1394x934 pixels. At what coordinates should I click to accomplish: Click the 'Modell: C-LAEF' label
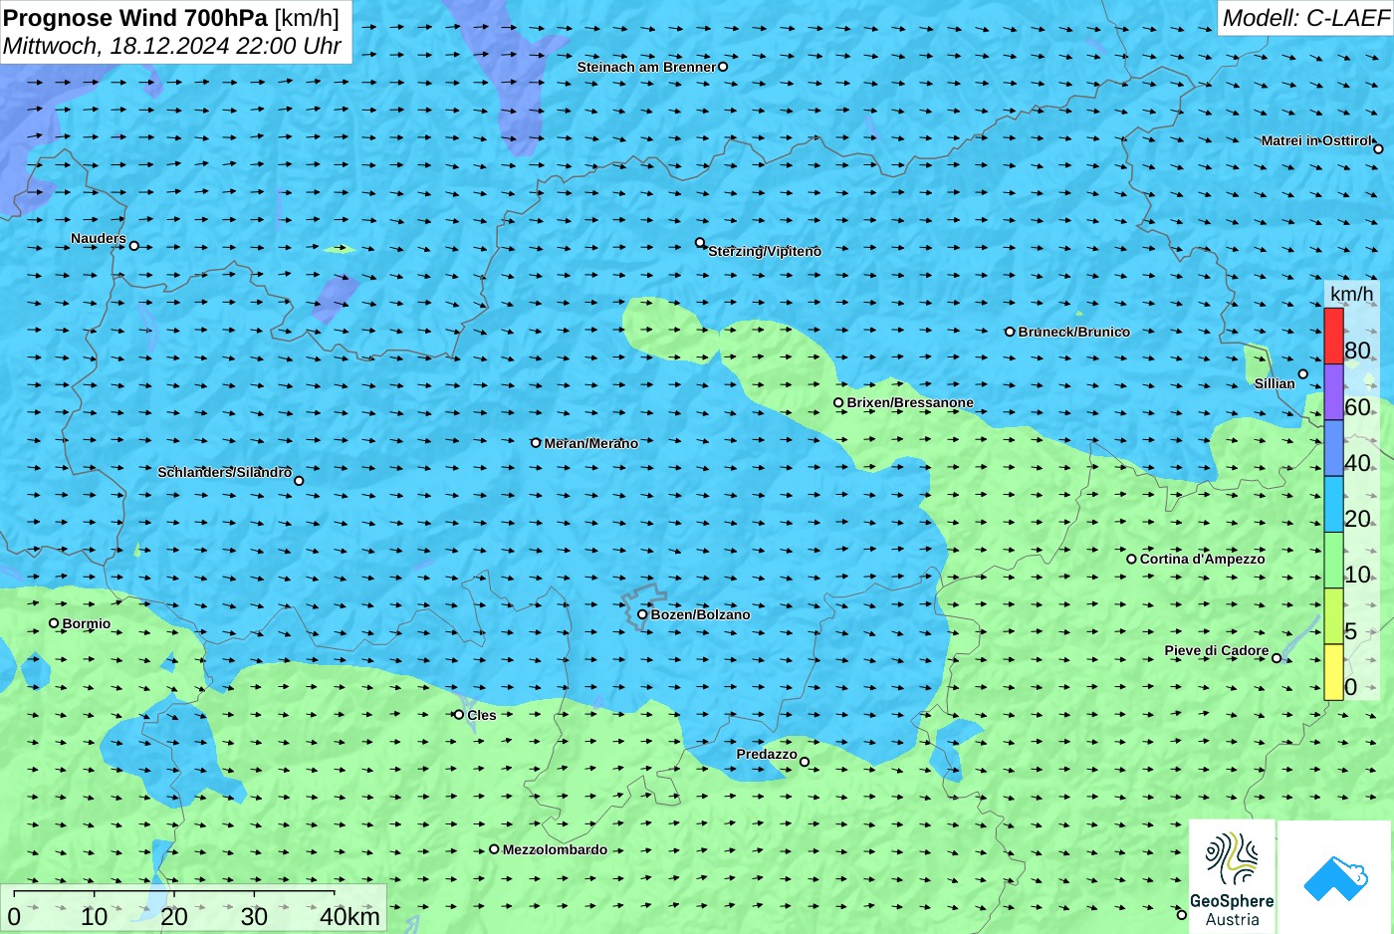pos(1305,18)
